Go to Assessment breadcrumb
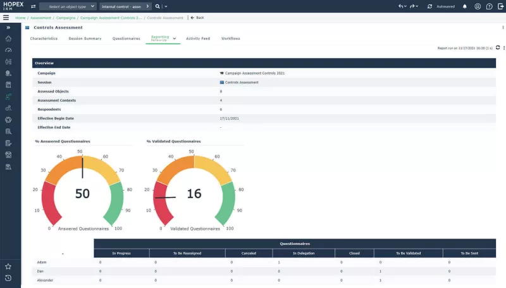The image size is (506, 288). pyautogui.click(x=40, y=18)
